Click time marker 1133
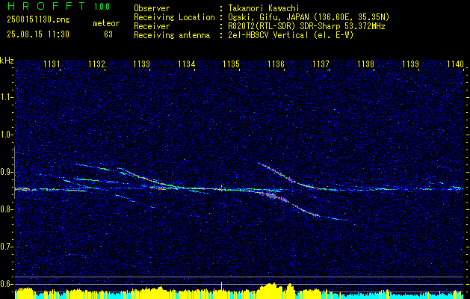Image resolution: width=470 pixels, height=299 pixels. pos(141,64)
